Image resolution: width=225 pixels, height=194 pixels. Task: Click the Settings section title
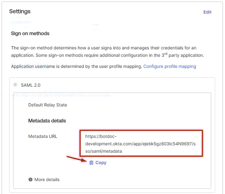tap(20, 11)
